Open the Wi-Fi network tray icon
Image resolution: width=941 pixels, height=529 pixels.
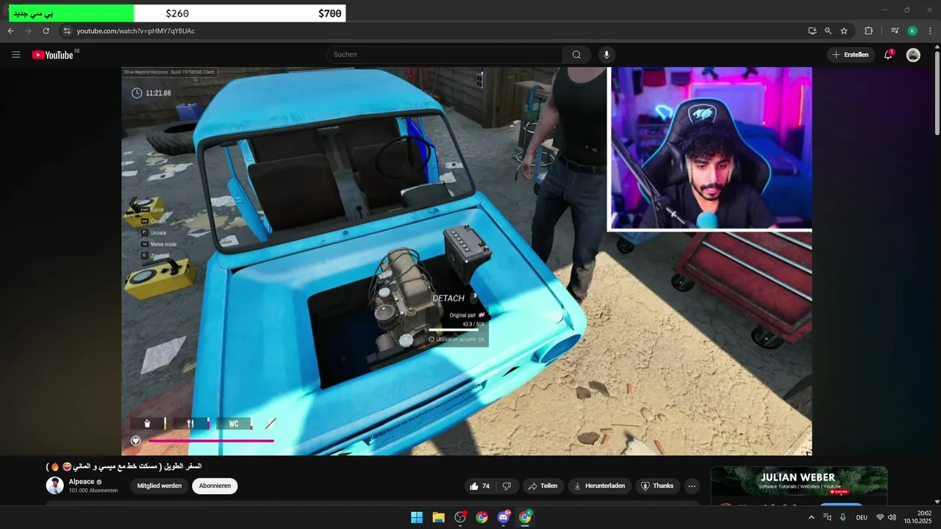pos(880,517)
